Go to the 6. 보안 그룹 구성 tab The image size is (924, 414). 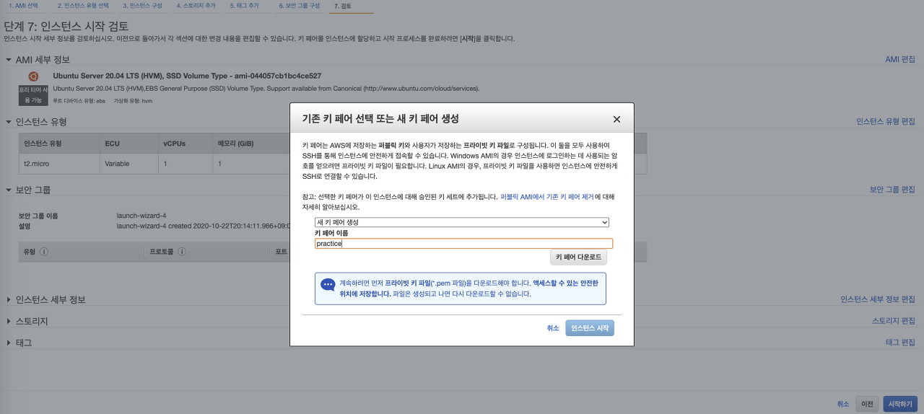click(300, 6)
